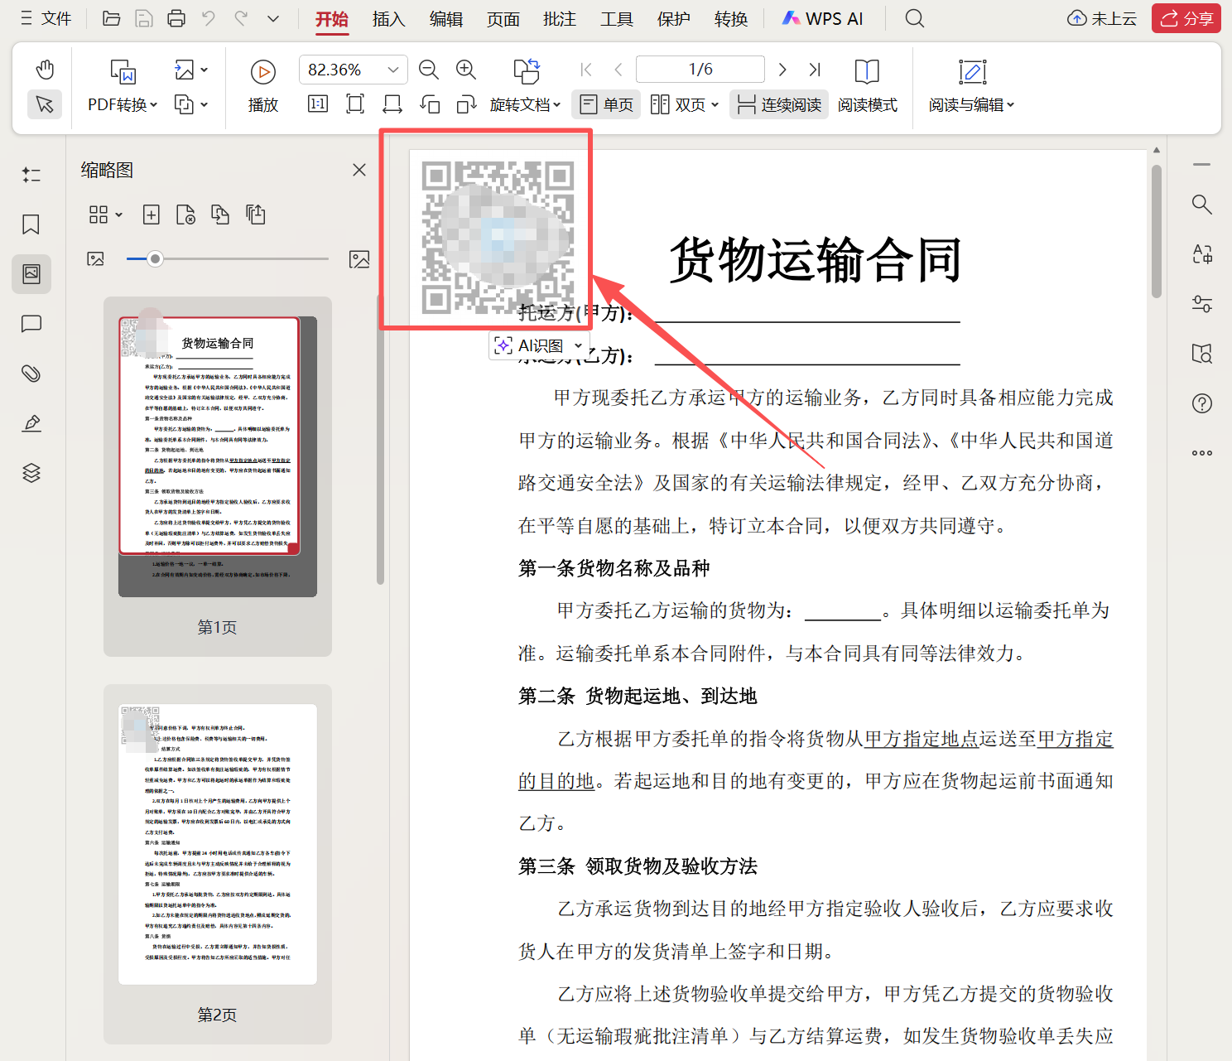Close the 缩略图 panel
This screenshot has width=1232, height=1061.
[359, 170]
